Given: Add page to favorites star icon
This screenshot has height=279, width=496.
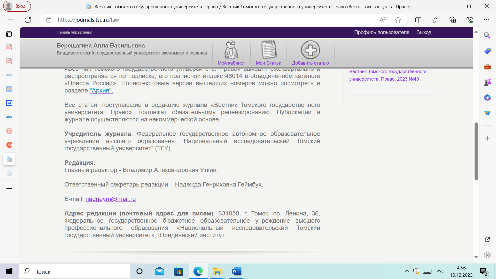Looking at the screenshot, I should pyautogui.click(x=398, y=20).
